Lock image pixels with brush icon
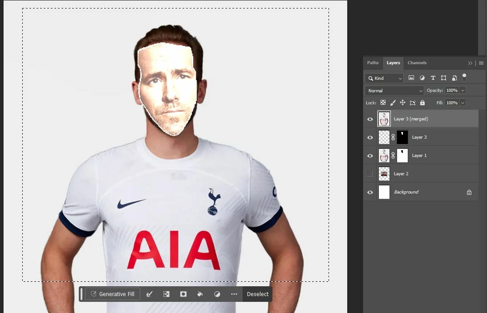This screenshot has width=487, height=313. (x=393, y=103)
